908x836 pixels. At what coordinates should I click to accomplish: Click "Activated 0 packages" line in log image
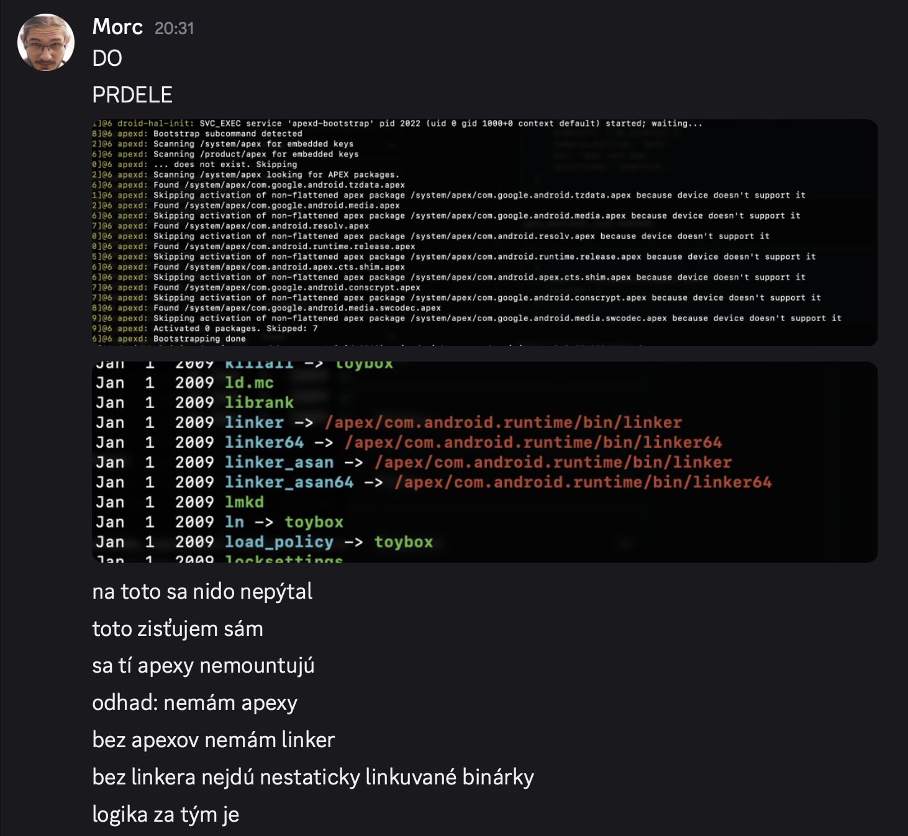coord(235,329)
